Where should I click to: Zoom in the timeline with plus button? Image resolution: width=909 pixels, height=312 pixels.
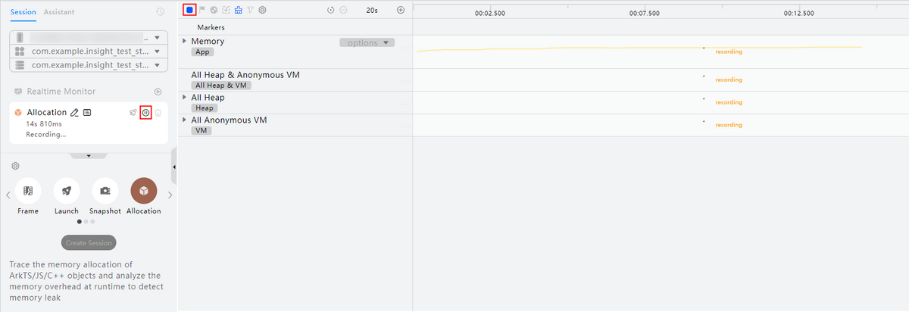401,11
